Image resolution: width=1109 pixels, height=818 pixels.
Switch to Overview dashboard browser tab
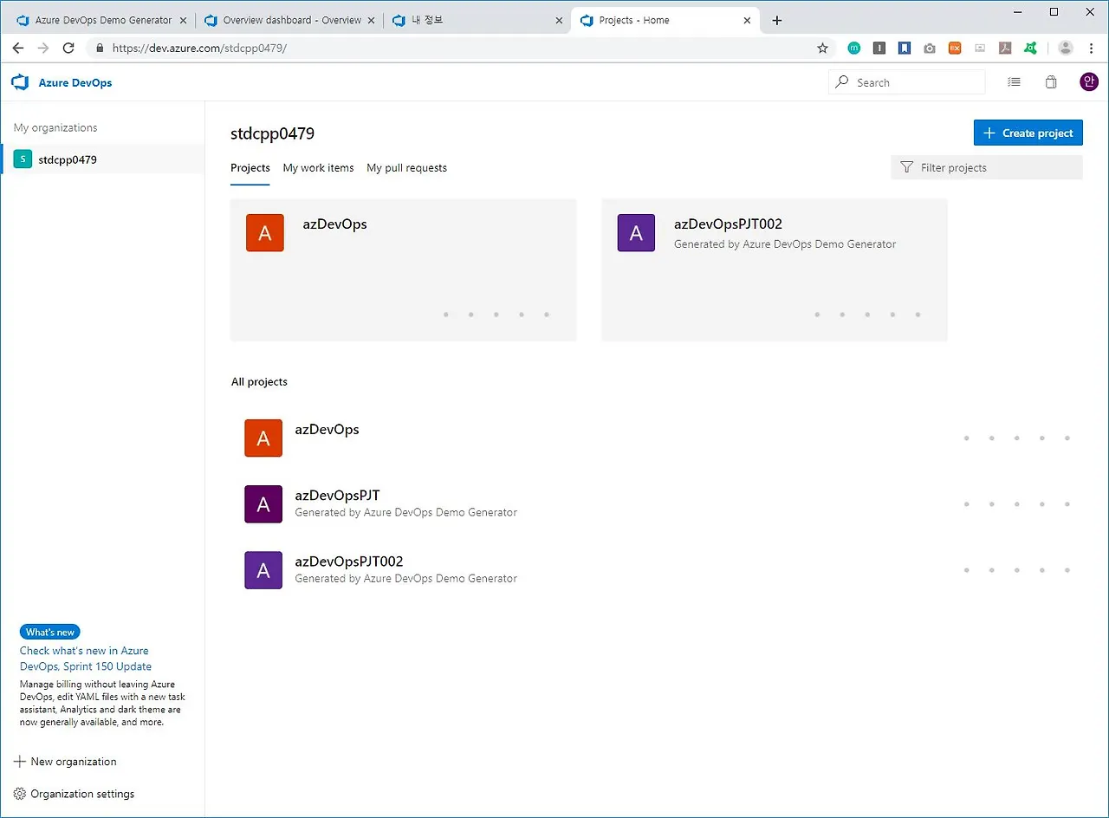pyautogui.click(x=292, y=20)
